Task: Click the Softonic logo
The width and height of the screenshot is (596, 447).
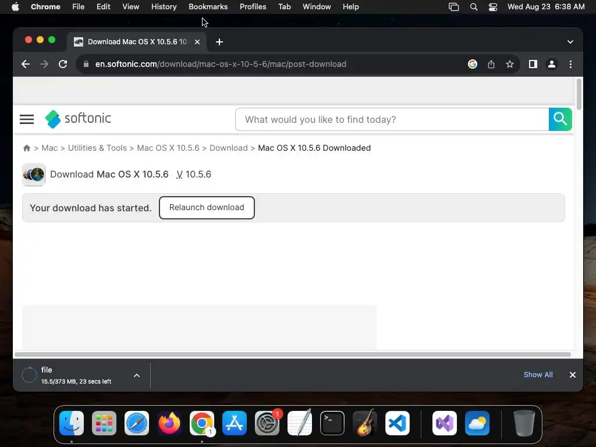Action: [78, 119]
